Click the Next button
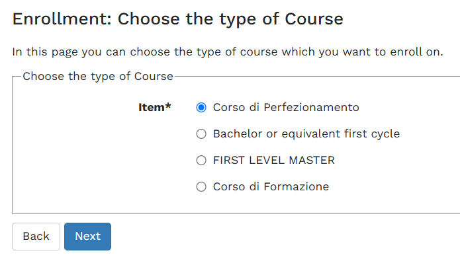Image resolution: width=460 pixels, height=265 pixels. [88, 237]
